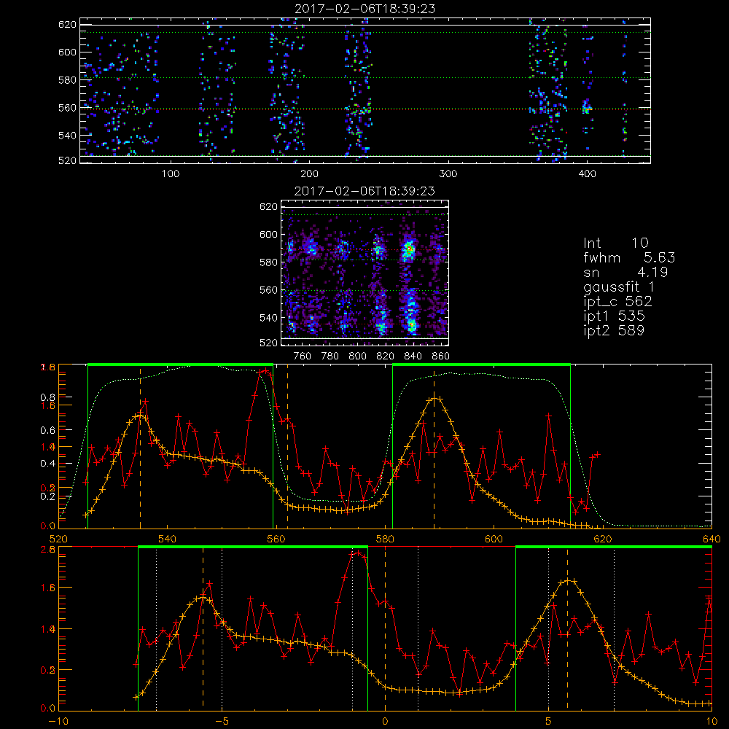Click the top image x-axis label 300
This screenshot has width=729, height=729.
pos(448,174)
